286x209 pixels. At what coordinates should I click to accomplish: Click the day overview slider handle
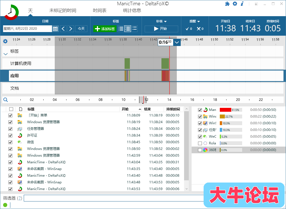coord(143,100)
